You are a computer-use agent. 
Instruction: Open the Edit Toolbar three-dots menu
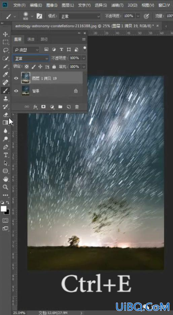[5, 195]
